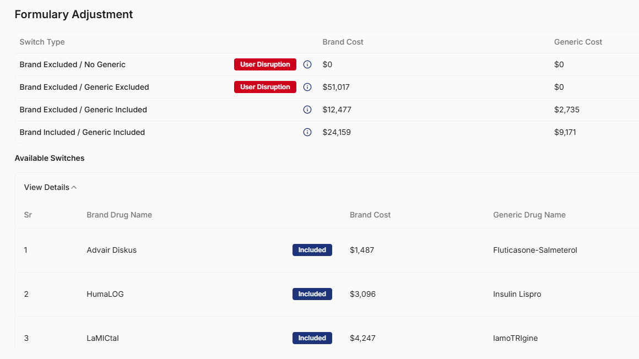
Task: Click the View Details chevron arrow
Action: pyautogui.click(x=74, y=187)
